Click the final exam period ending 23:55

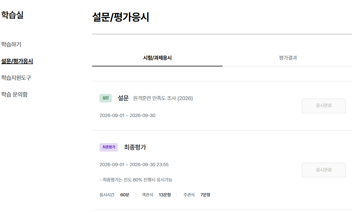[x=134, y=164]
